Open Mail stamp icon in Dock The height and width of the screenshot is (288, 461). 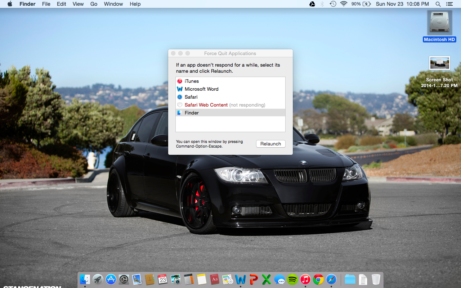point(137,279)
